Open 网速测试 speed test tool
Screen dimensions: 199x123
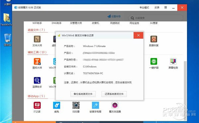(x=115, y=23)
